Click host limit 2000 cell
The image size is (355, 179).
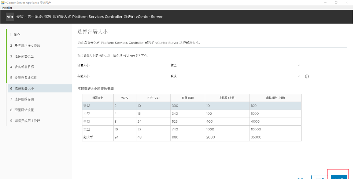tap(211, 137)
